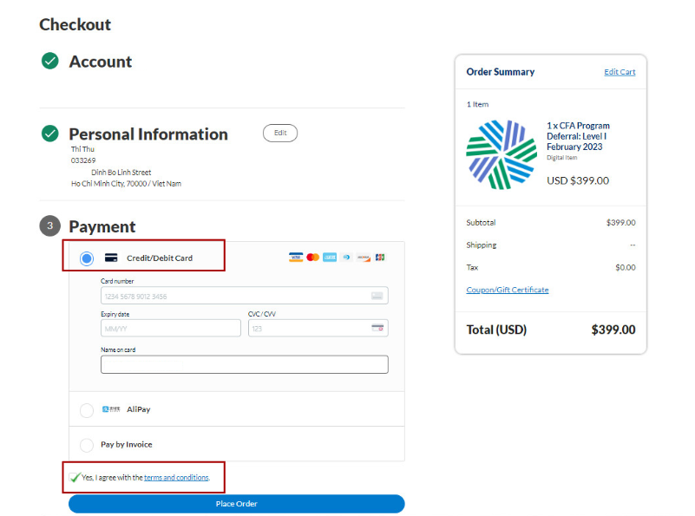Click the American Express logo icon
This screenshot has height=516, width=695.
[x=330, y=258]
